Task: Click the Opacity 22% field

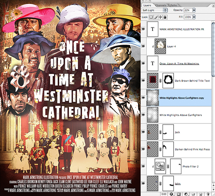Action: click(x=188, y=10)
